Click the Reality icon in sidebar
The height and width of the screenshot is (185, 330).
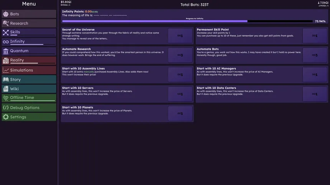[x=6, y=60]
